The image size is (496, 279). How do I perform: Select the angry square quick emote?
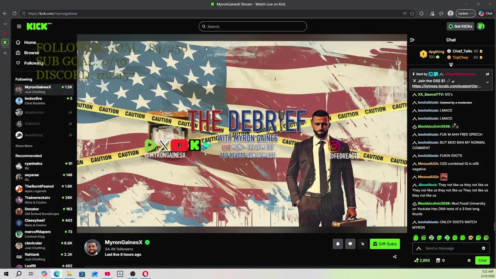pos(424,238)
